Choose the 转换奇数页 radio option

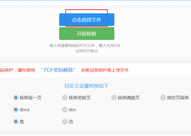pos(65,98)
